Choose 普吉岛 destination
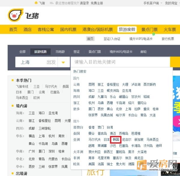The image size is (180, 176). point(102,134)
